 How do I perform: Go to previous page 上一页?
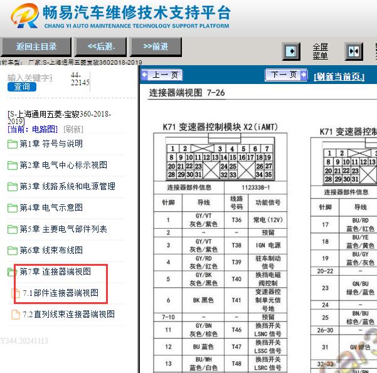pyautogui.click(x=162, y=75)
